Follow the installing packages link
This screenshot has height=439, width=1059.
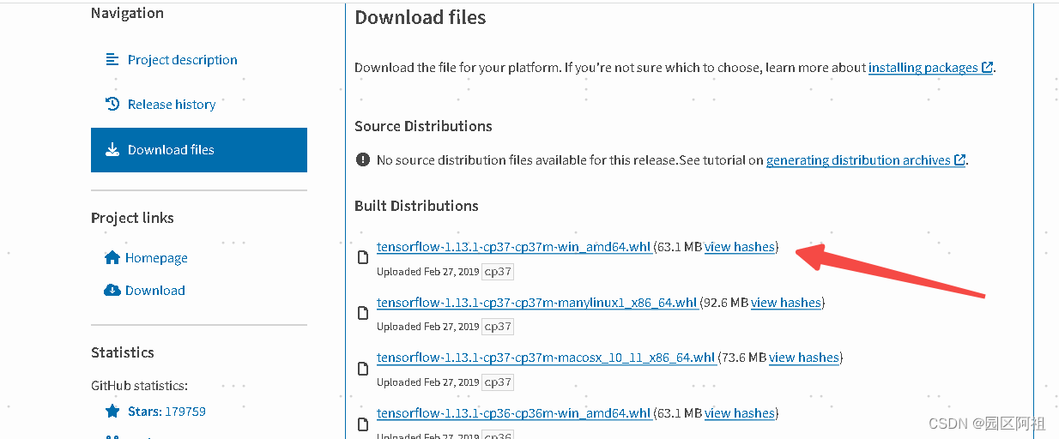pos(923,68)
